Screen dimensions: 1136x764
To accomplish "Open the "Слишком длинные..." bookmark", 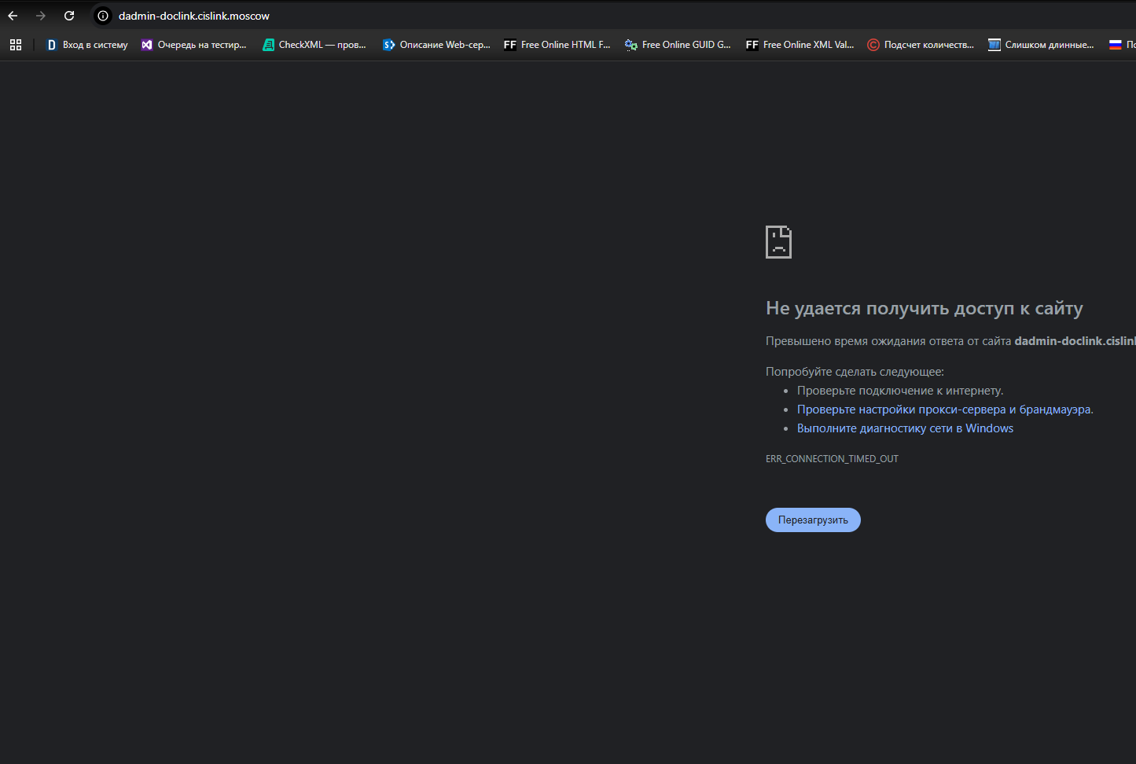I will (x=1042, y=45).
